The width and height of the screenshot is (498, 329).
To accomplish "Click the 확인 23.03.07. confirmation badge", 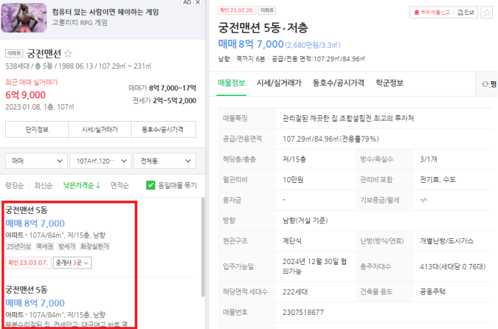I will pos(28,263).
